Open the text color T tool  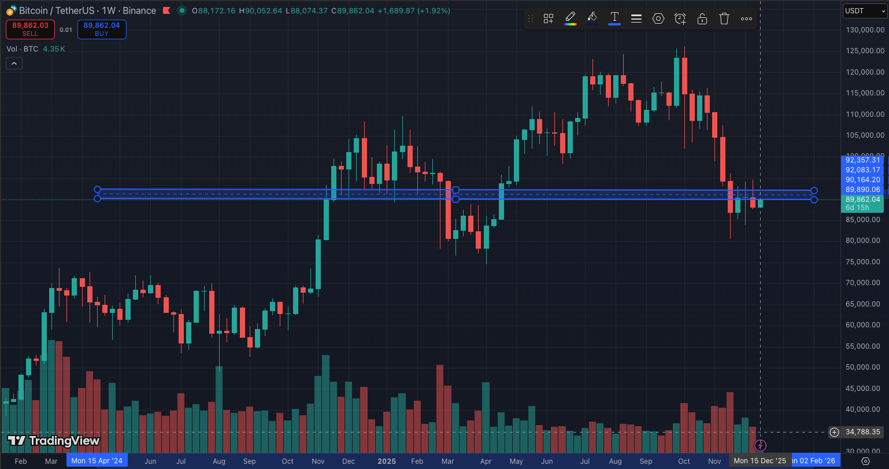tap(614, 17)
